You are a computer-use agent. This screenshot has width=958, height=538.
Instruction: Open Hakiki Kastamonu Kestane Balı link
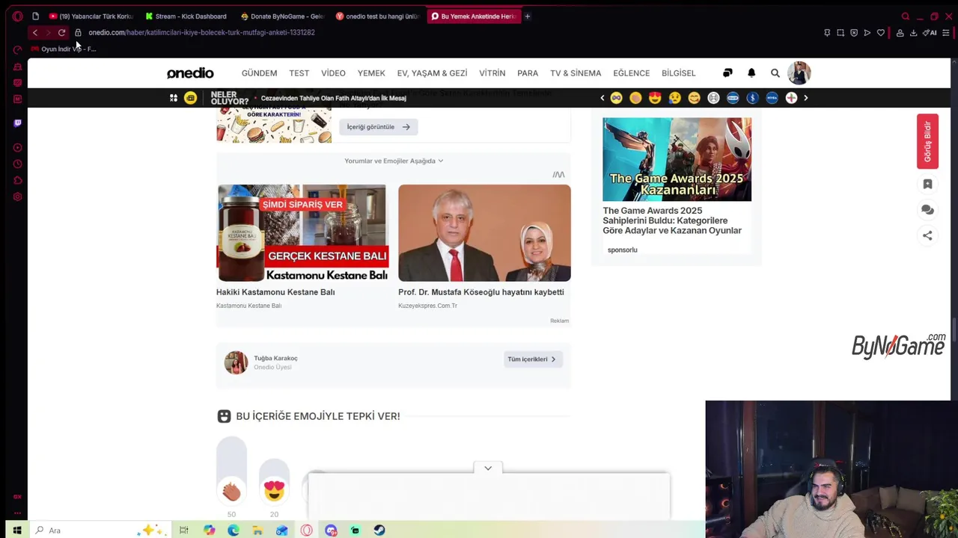(275, 292)
